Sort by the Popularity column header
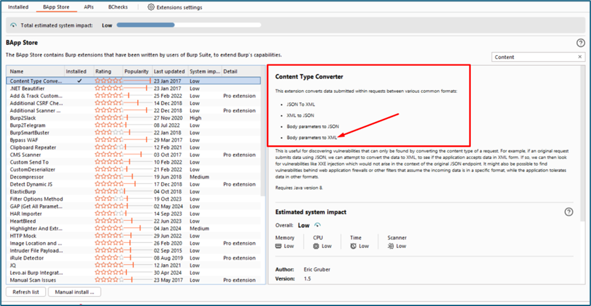This screenshot has width=591, height=306. (137, 71)
